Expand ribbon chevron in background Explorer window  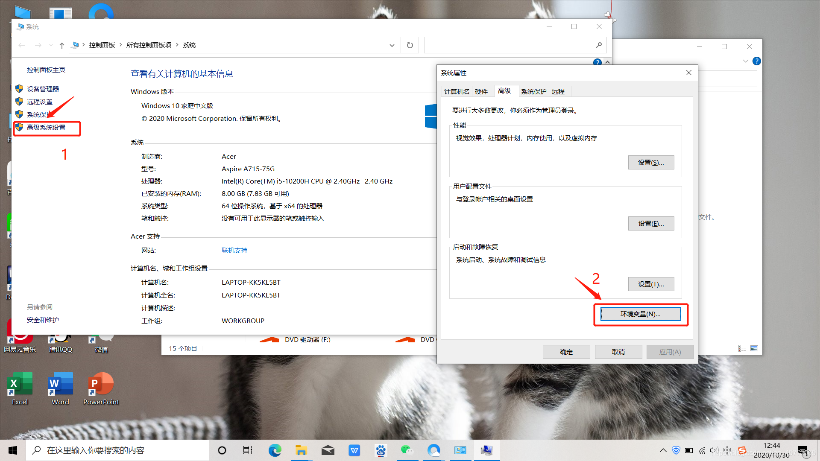[745, 61]
